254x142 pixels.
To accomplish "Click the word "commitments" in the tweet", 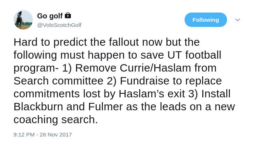I will click(47, 94).
